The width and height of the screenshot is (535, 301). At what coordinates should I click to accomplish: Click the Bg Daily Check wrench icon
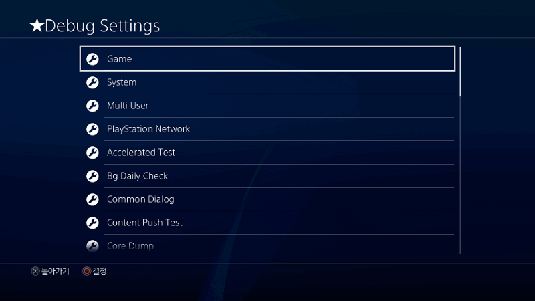[92, 176]
